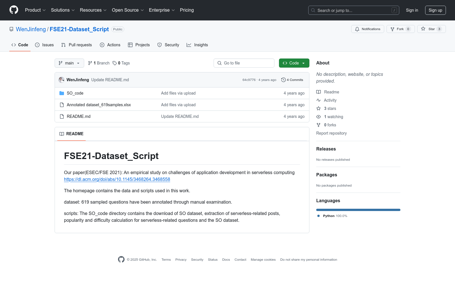Click Report repository link
Image resolution: width=455 pixels, height=284 pixels.
[x=331, y=133]
